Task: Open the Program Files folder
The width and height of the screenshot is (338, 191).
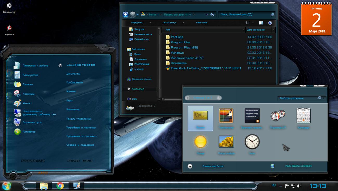Action: point(180,42)
